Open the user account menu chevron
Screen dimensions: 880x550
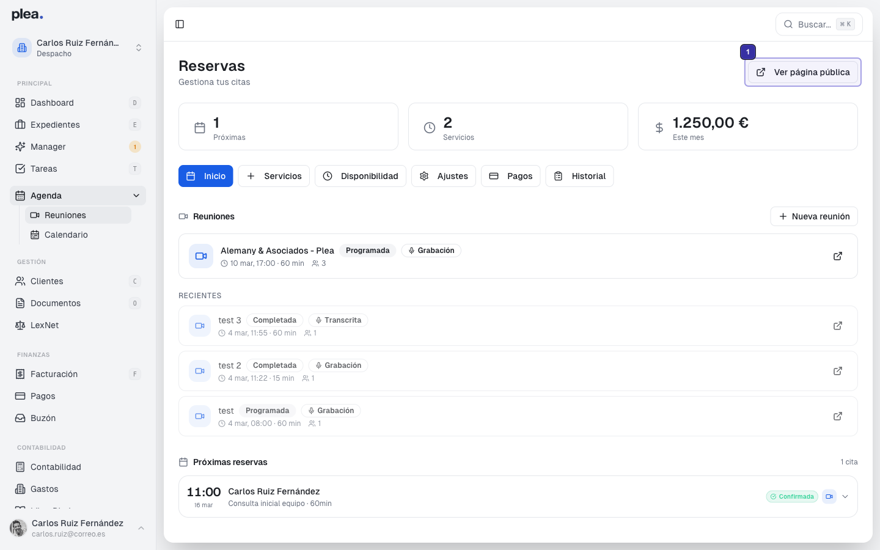pyautogui.click(x=141, y=528)
